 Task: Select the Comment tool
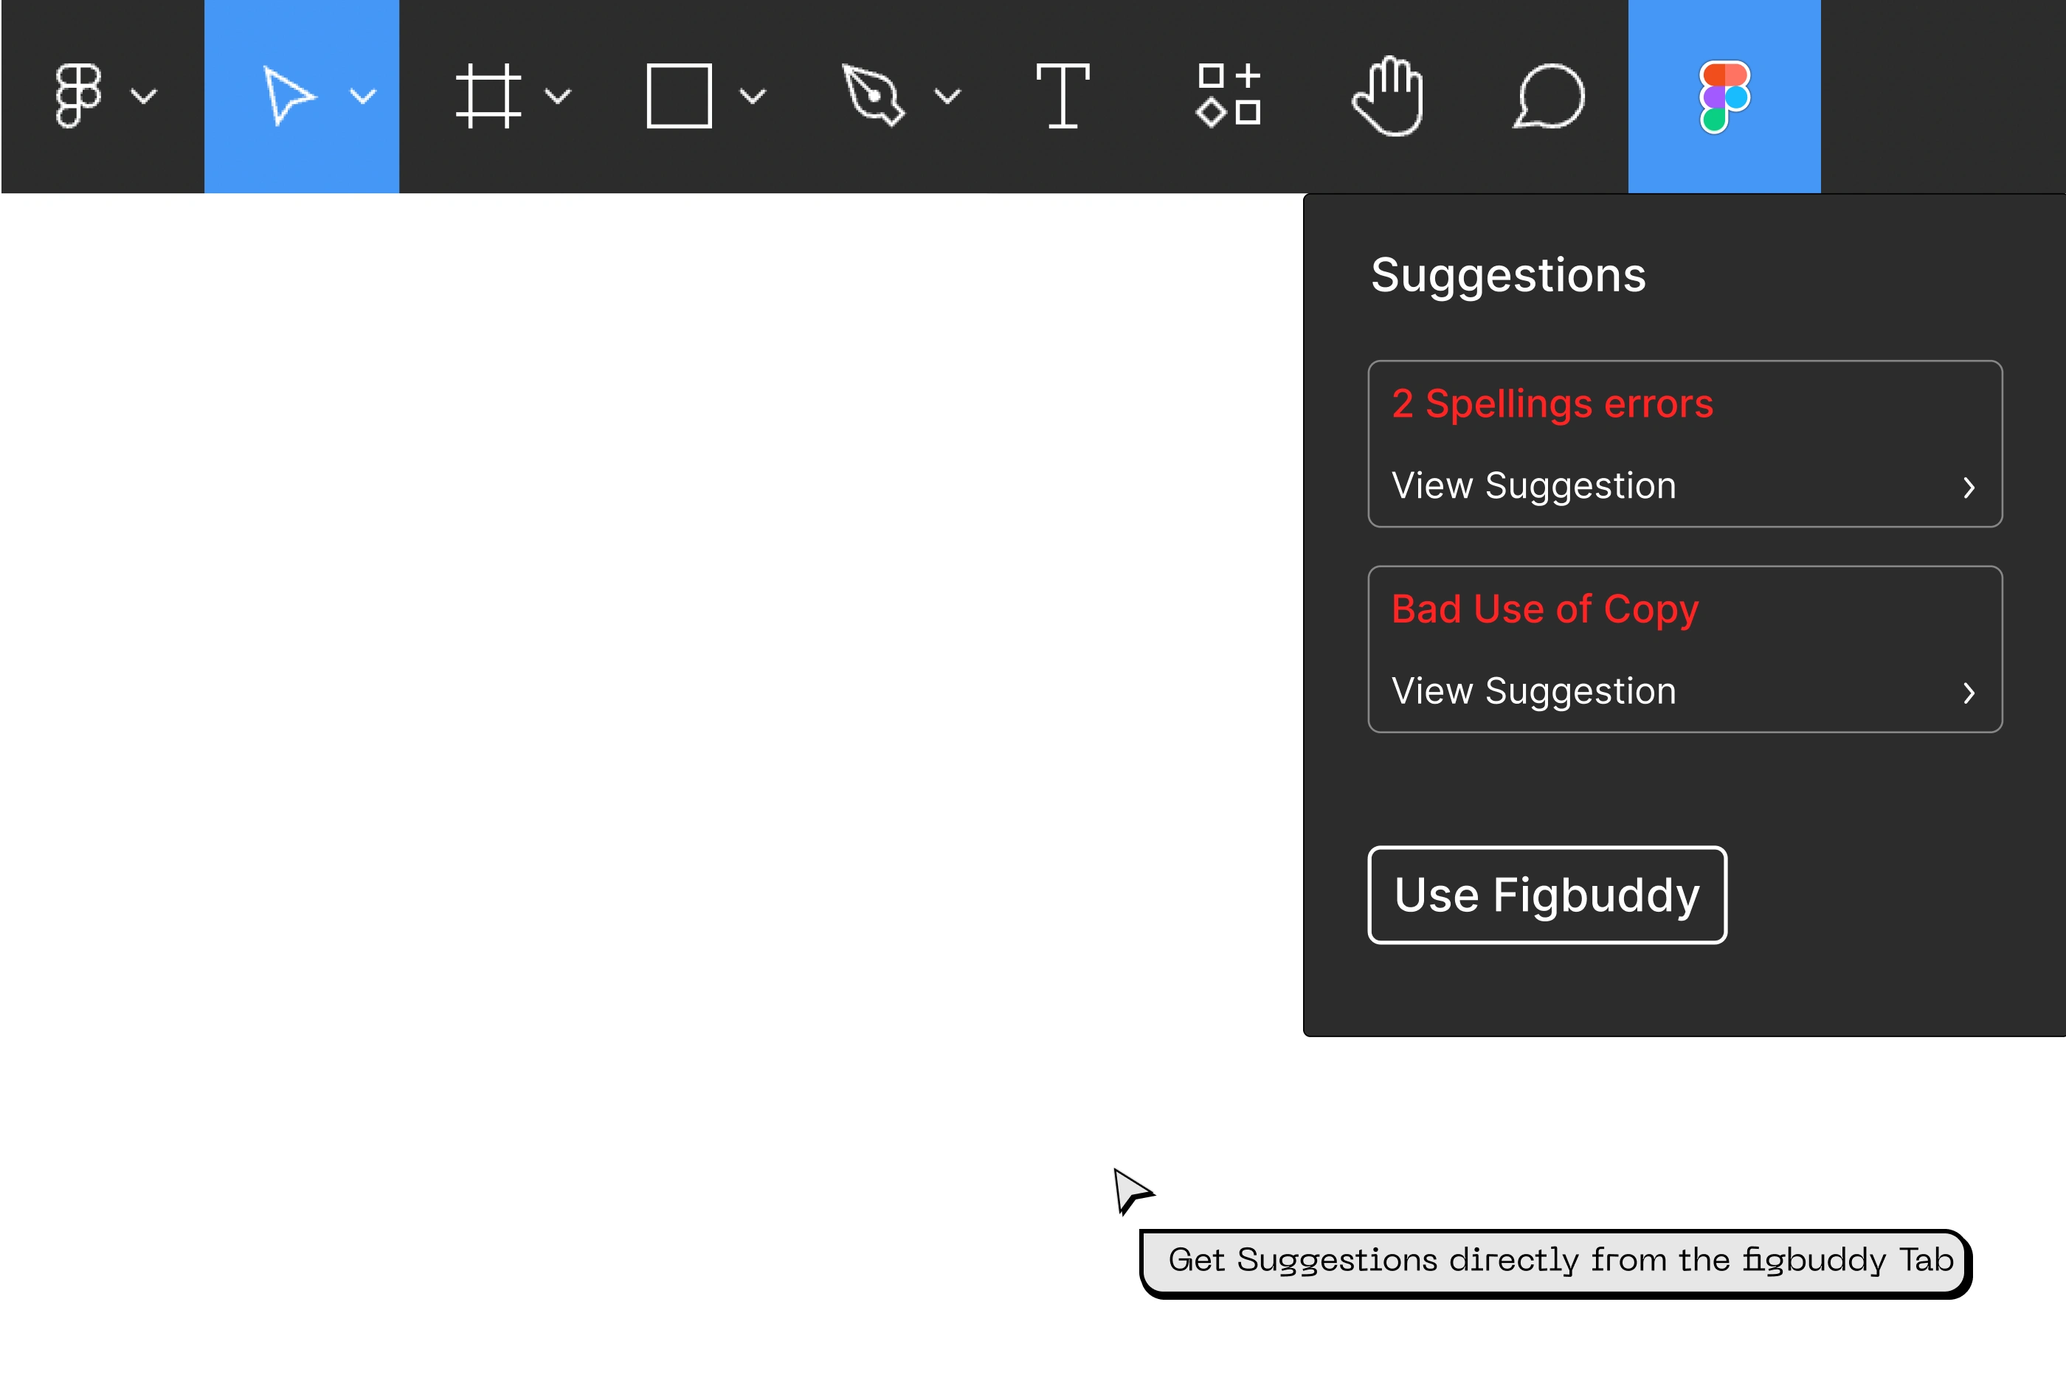pyautogui.click(x=1549, y=96)
